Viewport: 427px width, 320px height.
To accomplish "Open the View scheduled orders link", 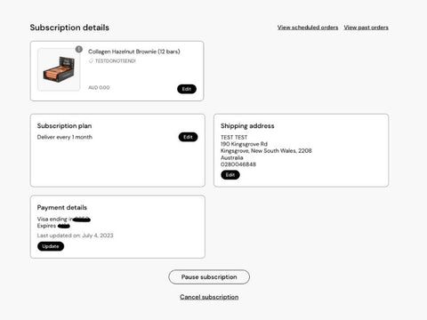I will point(308,28).
